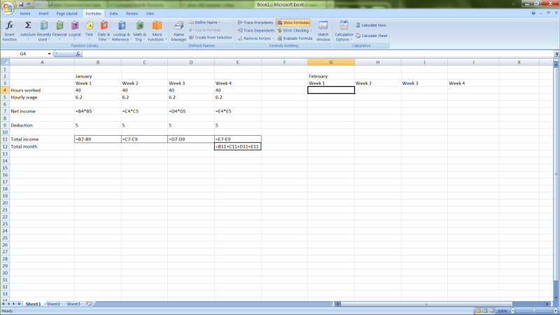Expand the formula bar
The width and height of the screenshot is (560, 315).
[x=556, y=54]
